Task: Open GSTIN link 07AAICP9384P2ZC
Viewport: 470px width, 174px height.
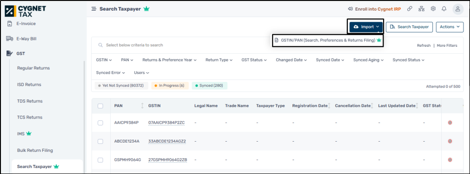Action: point(166,123)
